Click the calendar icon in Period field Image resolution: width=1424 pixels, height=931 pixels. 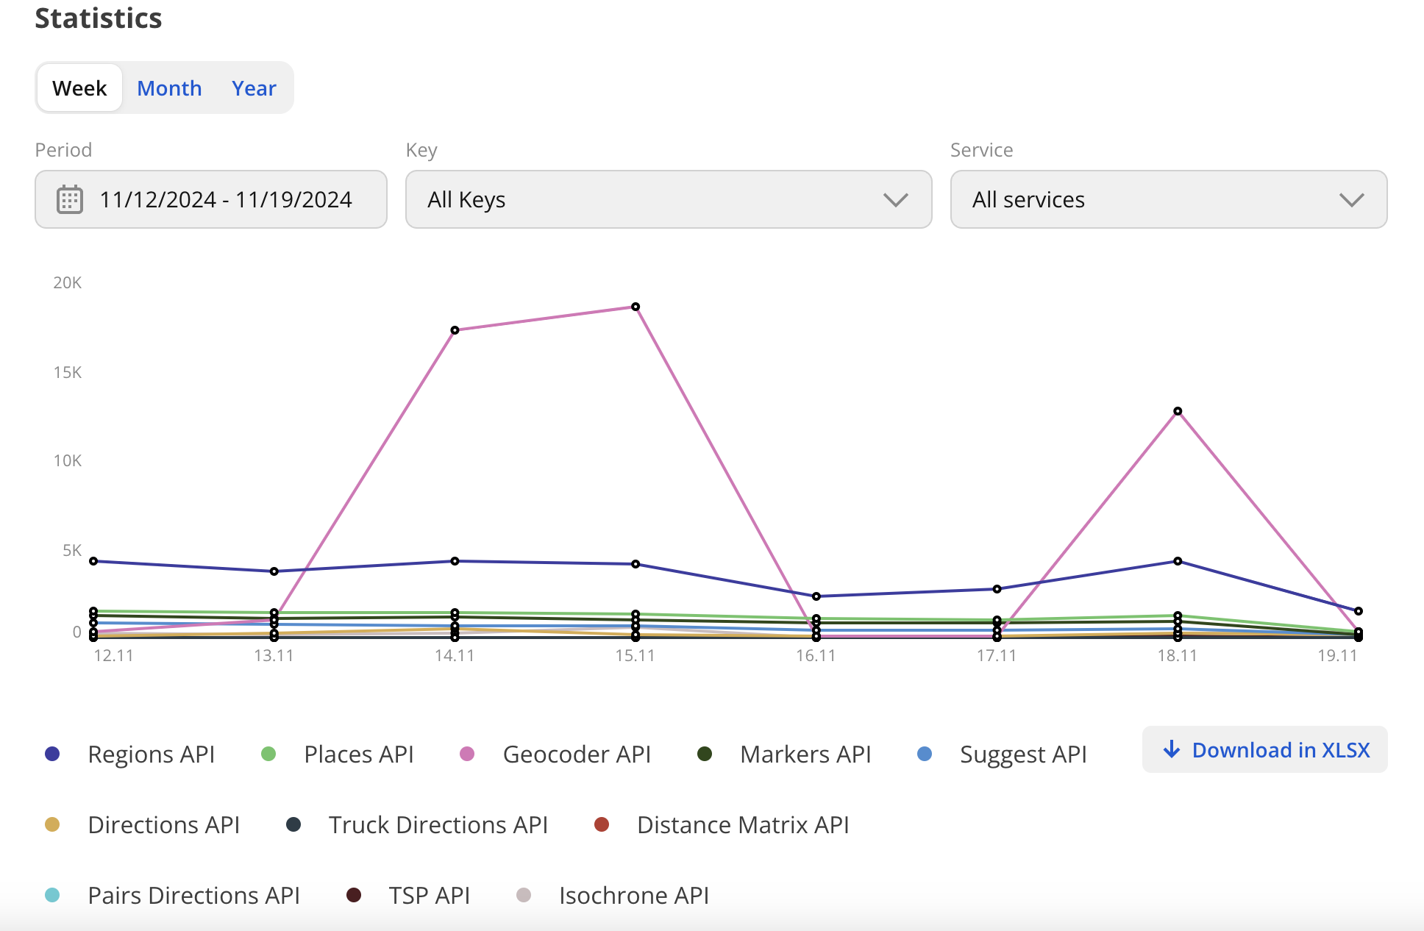(70, 200)
